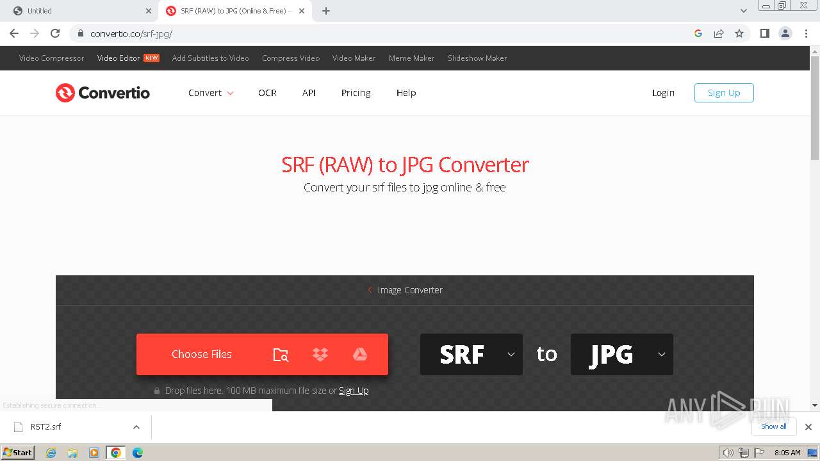Click the taskbar clock 8:05 AM
This screenshot has width=820, height=461.
[x=787, y=453]
